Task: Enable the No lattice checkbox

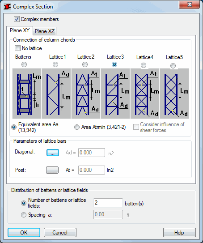Action: (x=17, y=48)
